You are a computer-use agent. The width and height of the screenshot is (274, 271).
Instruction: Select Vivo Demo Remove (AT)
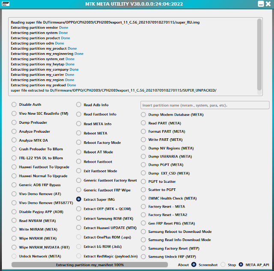pyautogui.click(x=14, y=194)
